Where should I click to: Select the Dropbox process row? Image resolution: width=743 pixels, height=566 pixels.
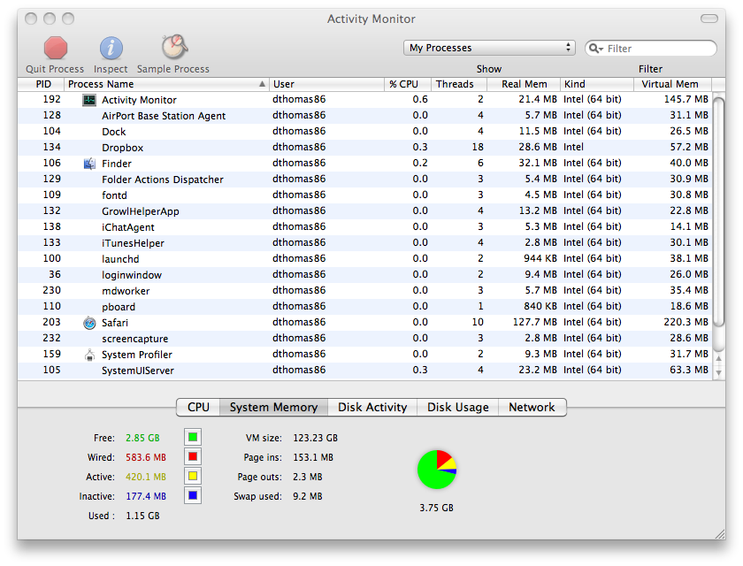click(364, 148)
